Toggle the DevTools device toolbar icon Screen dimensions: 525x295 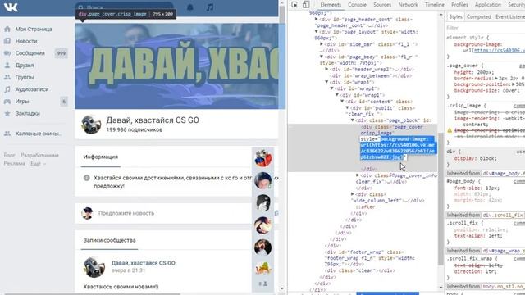[306, 5]
